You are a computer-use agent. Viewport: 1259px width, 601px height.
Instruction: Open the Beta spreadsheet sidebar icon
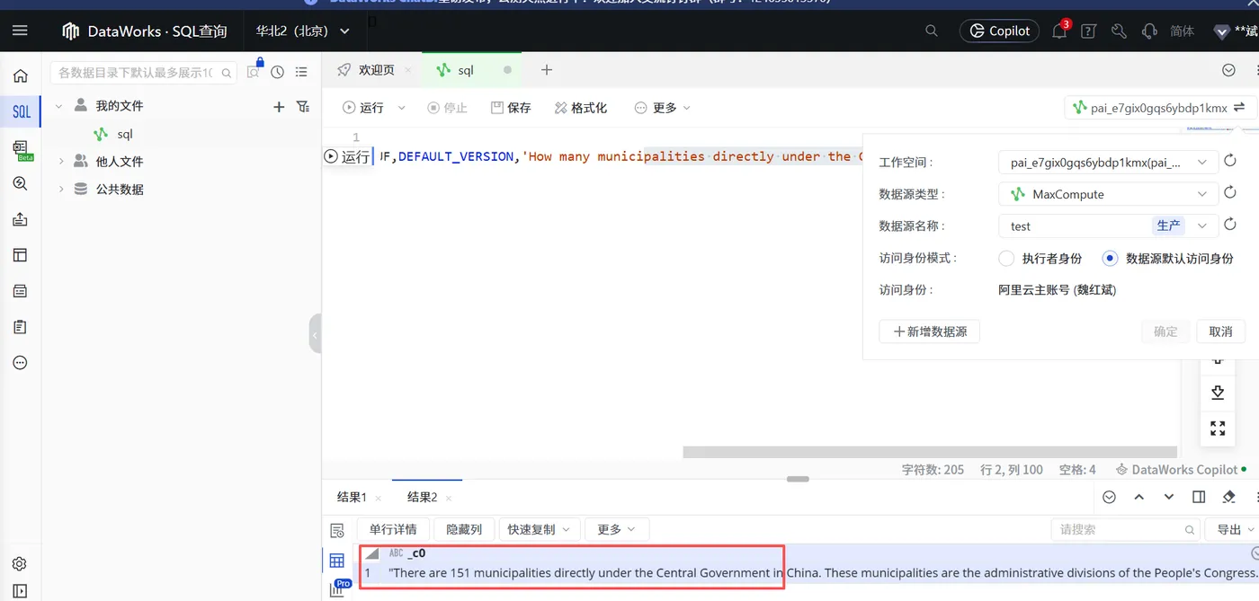[21, 149]
